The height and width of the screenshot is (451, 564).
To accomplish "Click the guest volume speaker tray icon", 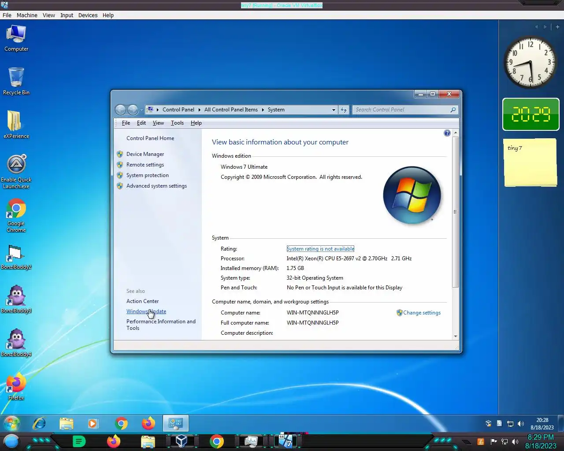I will click(x=521, y=424).
